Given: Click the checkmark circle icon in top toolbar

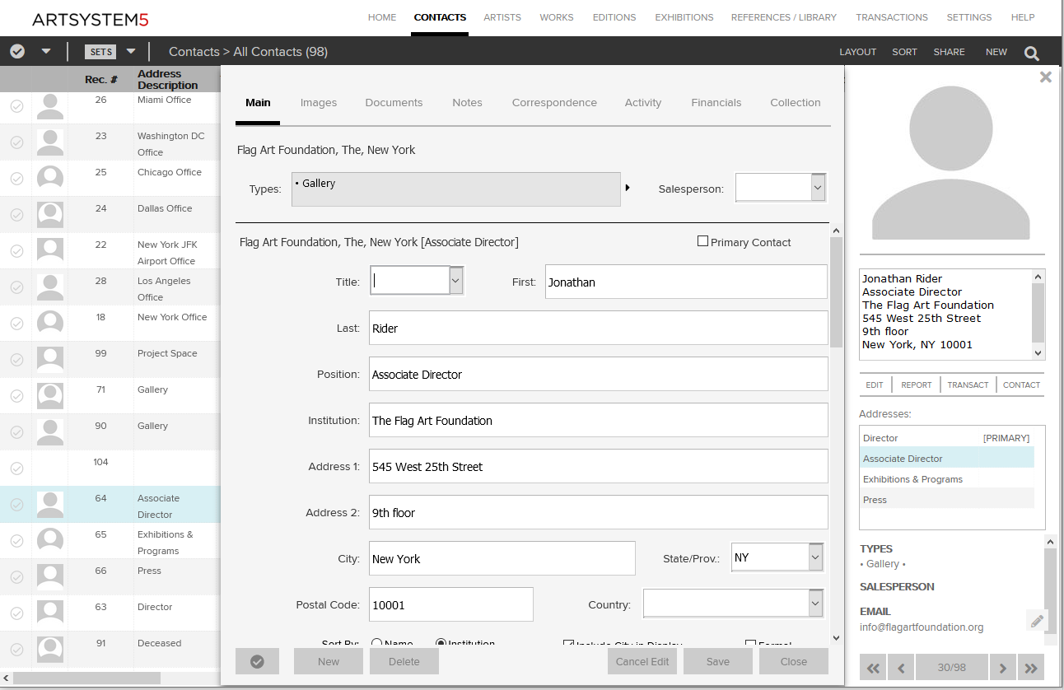Looking at the screenshot, I should pyautogui.click(x=17, y=51).
